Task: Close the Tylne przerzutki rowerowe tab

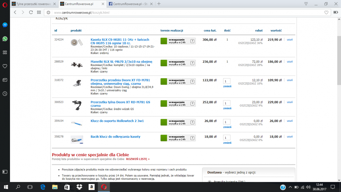Action: (55, 4)
